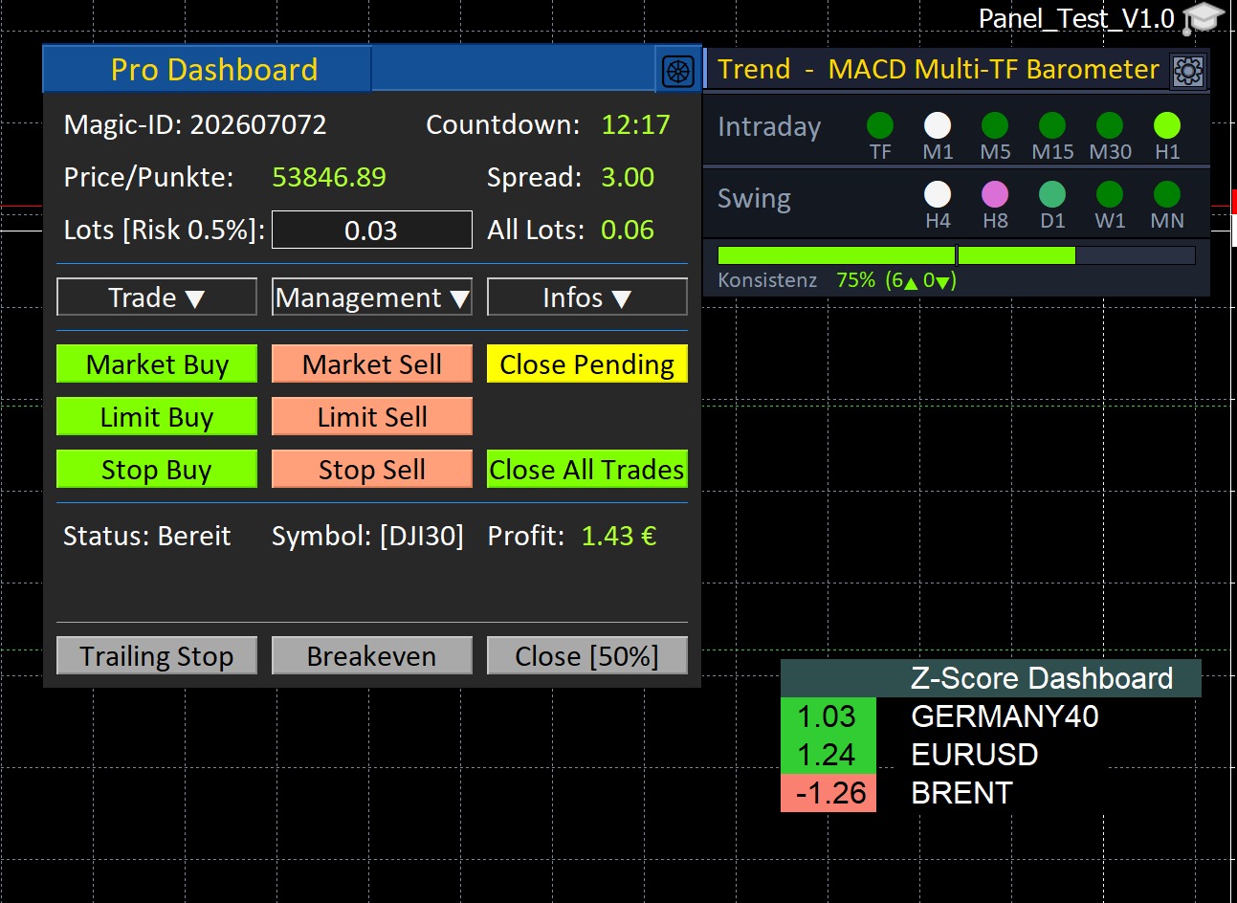
Task: Click the Z-Score Dashboard header
Action: pyautogui.click(x=990, y=678)
